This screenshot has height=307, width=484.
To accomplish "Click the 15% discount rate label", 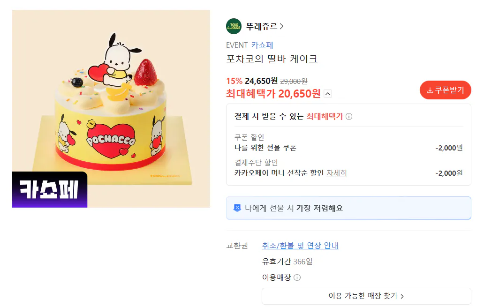I will coord(234,81).
